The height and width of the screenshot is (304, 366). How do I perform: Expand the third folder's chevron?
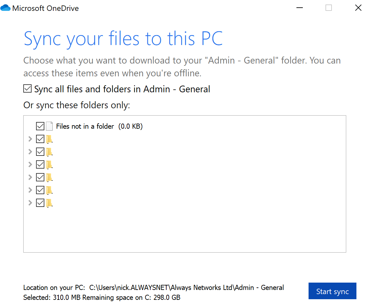30,164
